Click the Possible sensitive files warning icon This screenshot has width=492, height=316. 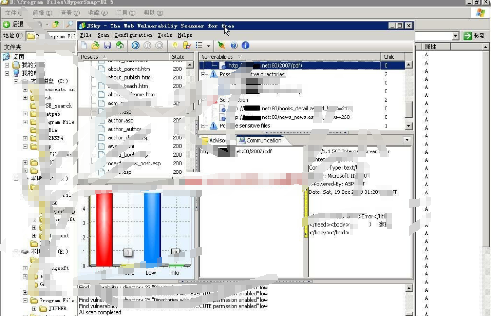point(213,126)
